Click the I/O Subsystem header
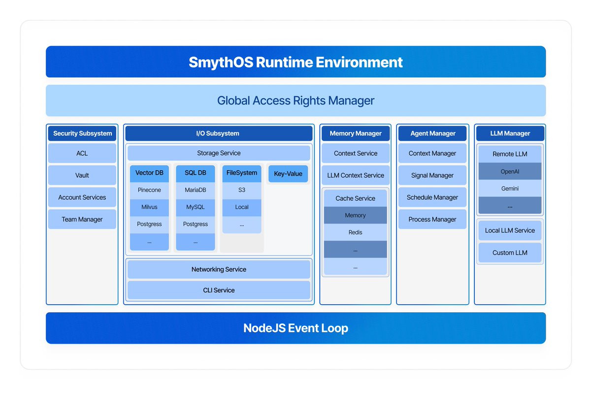 pyautogui.click(x=219, y=133)
